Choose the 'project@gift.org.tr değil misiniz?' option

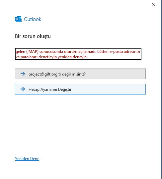(x=80, y=74)
